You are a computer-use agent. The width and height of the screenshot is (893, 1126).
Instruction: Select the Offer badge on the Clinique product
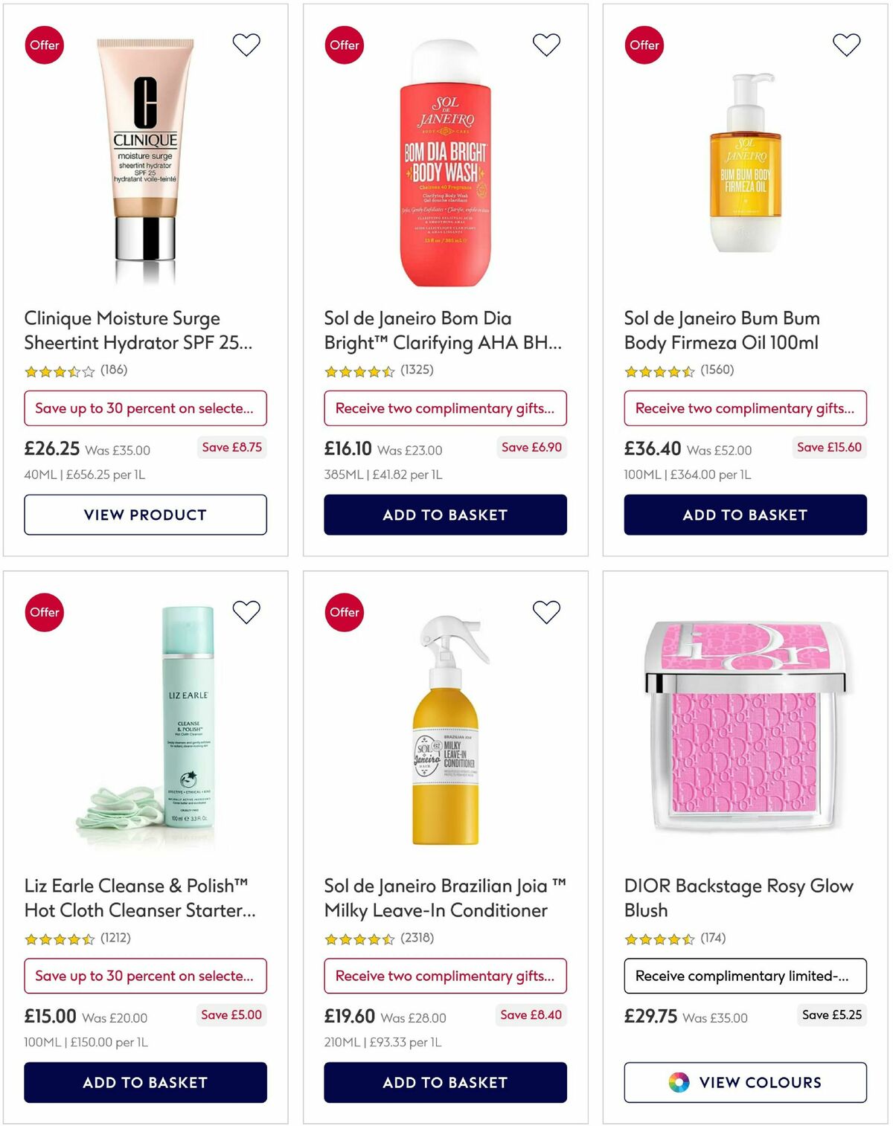(x=44, y=45)
